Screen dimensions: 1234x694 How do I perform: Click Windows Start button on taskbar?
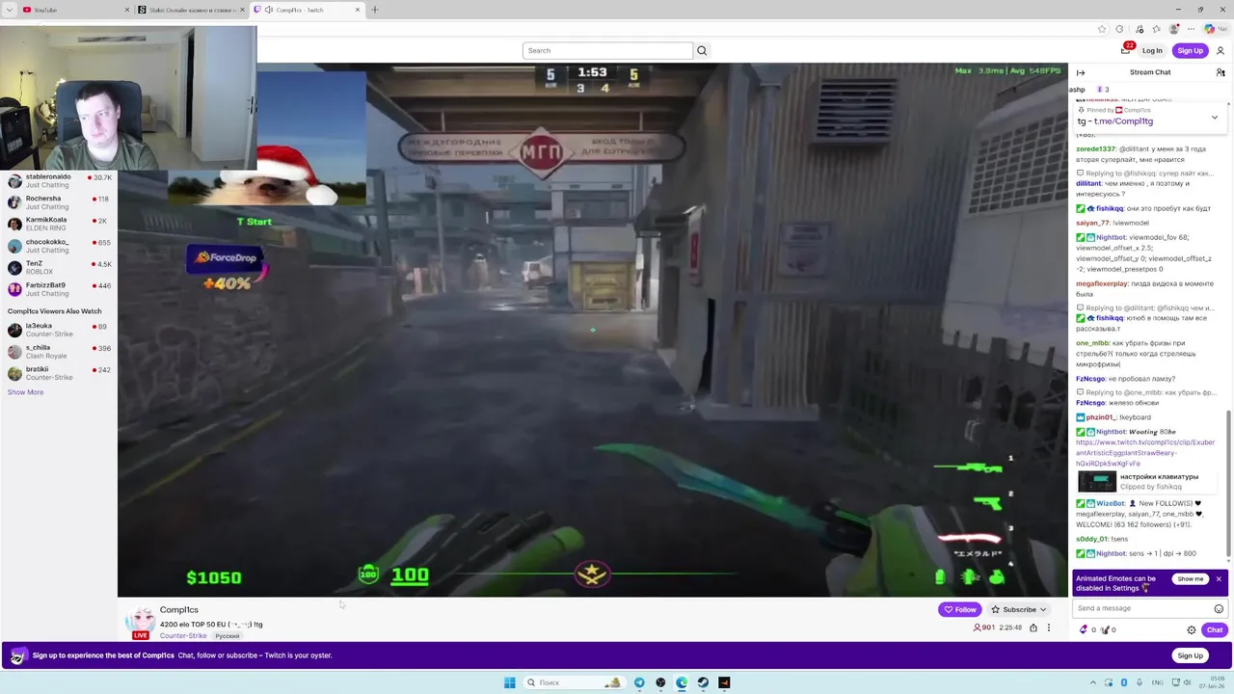[x=509, y=682]
